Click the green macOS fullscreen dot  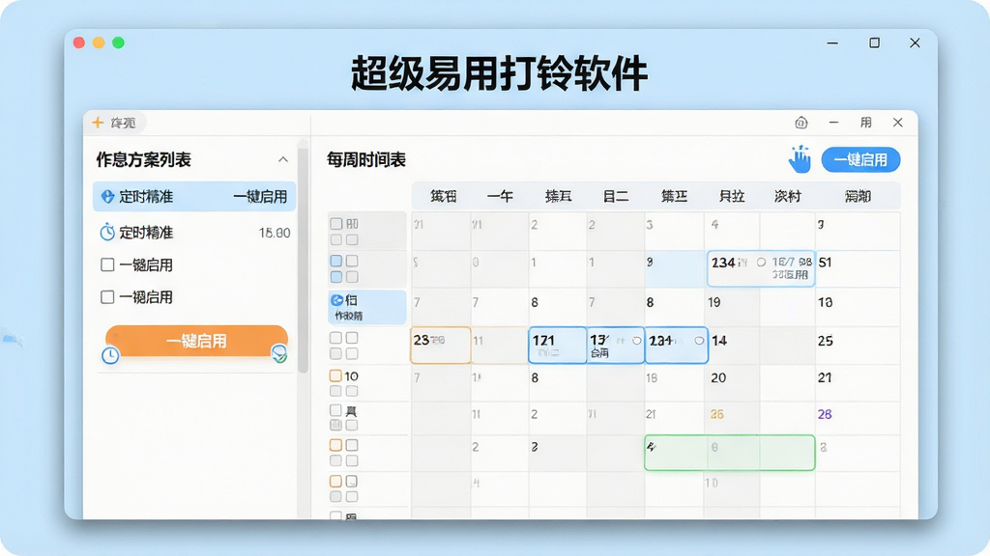coord(118,42)
